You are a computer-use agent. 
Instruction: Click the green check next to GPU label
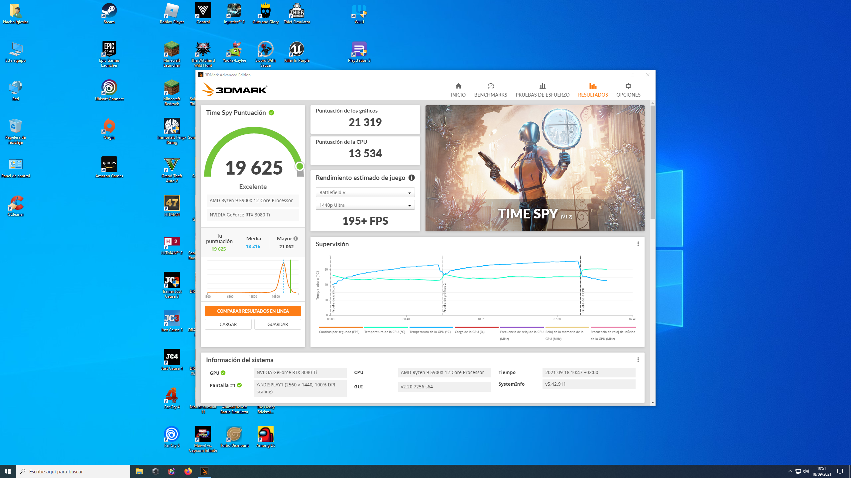point(223,373)
